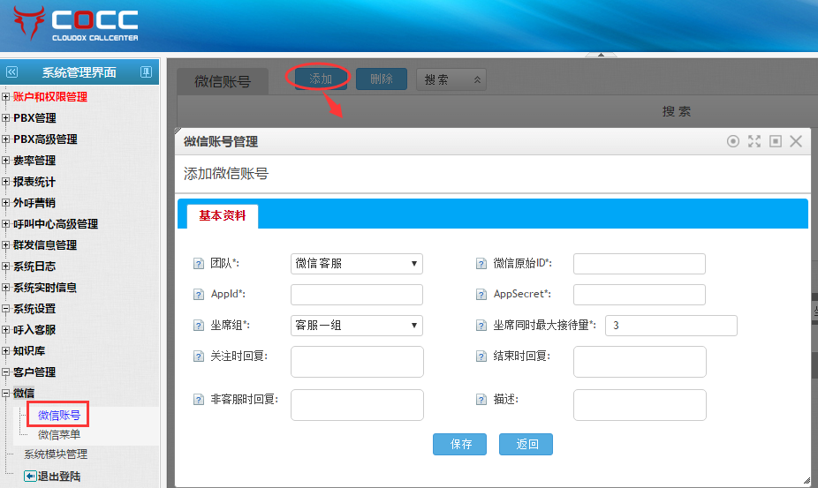Screen dimensions: 818x488
Task: Click the help icon beside 微信原始ID
Action: pyautogui.click(x=481, y=264)
